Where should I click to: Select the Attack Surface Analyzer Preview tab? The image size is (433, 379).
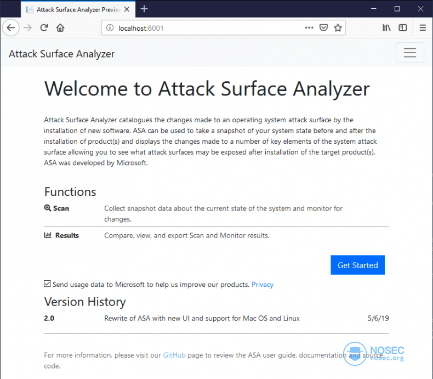pyautogui.click(x=78, y=9)
